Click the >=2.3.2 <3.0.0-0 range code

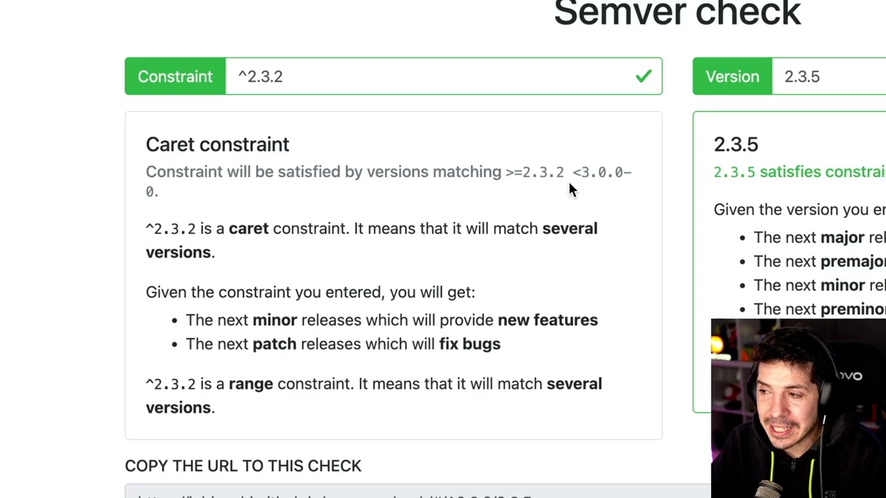click(x=388, y=181)
